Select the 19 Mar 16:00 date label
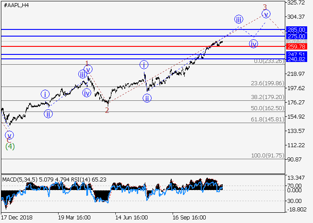 (74, 218)
